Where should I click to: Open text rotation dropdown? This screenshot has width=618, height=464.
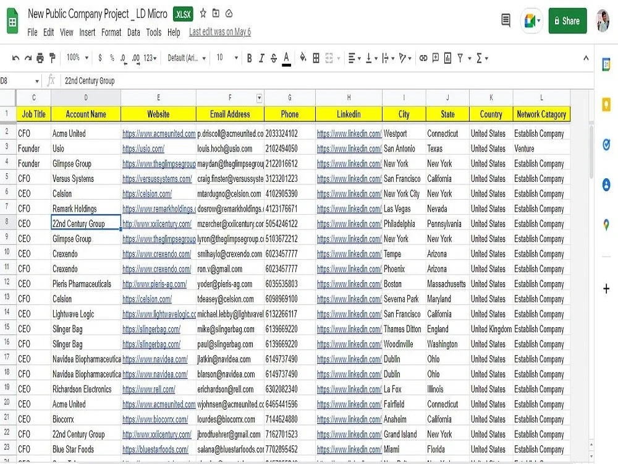(x=405, y=58)
